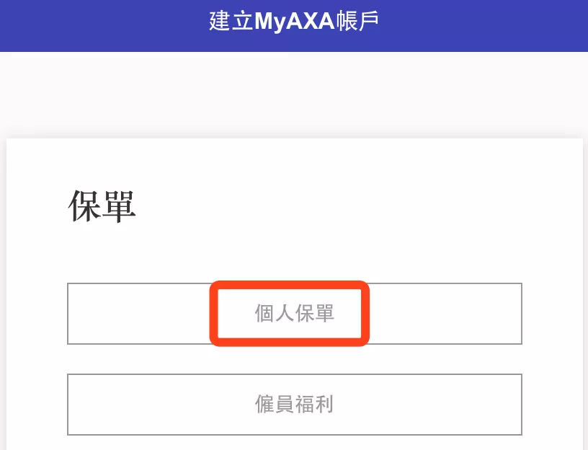Tap the 僱員福利 label text

click(295, 405)
